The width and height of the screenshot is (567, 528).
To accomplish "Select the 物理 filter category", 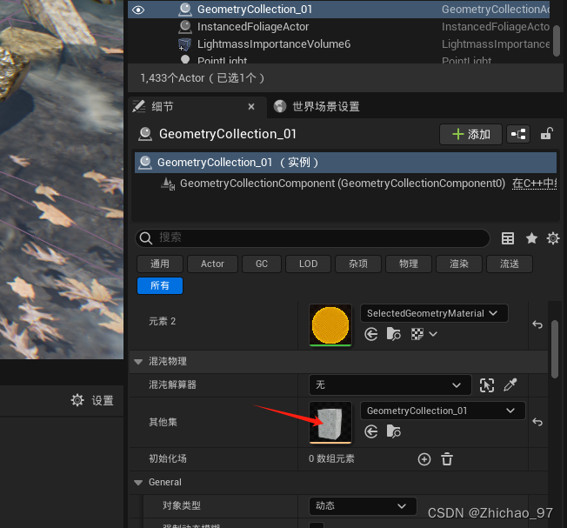I will (x=409, y=264).
